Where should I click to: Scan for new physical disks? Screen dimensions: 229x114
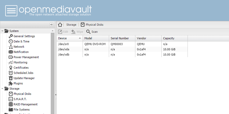click(92, 32)
